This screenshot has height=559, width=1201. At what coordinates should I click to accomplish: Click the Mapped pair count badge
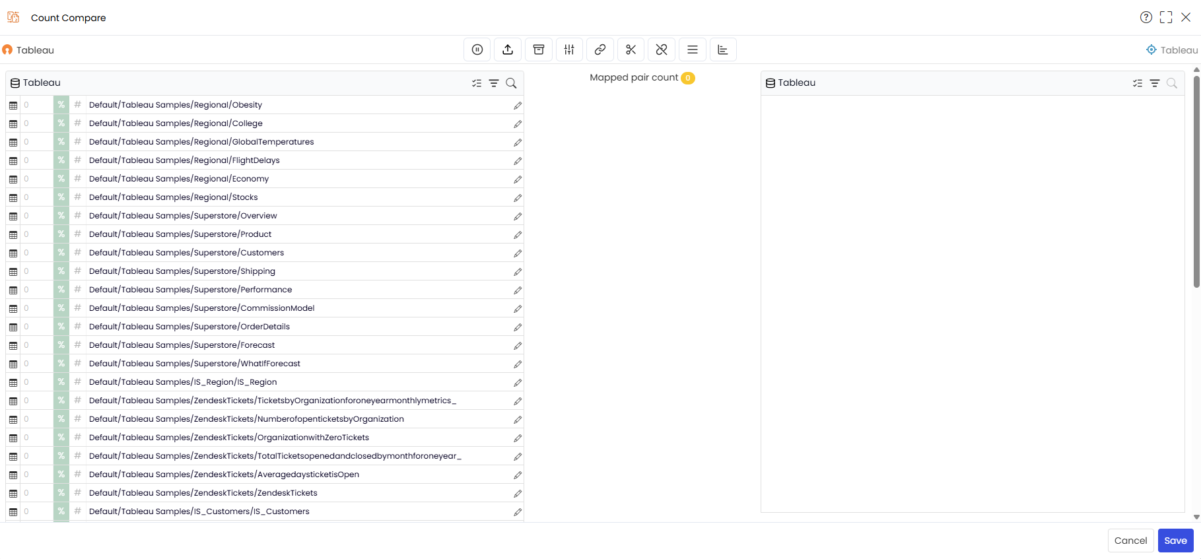click(x=688, y=78)
